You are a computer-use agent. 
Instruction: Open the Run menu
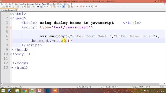pyautogui.click(x=54, y=4)
